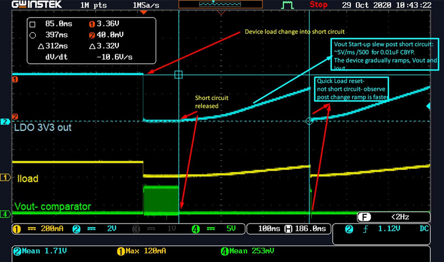This screenshot has height=262, width=444.
Task: Select the channel 4 ground marker on left edge
Action: click(x=5, y=214)
